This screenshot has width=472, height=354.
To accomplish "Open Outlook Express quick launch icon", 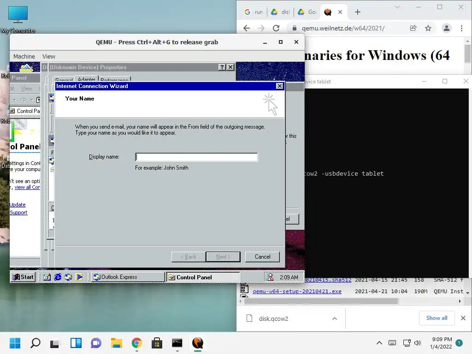I will point(68,277).
